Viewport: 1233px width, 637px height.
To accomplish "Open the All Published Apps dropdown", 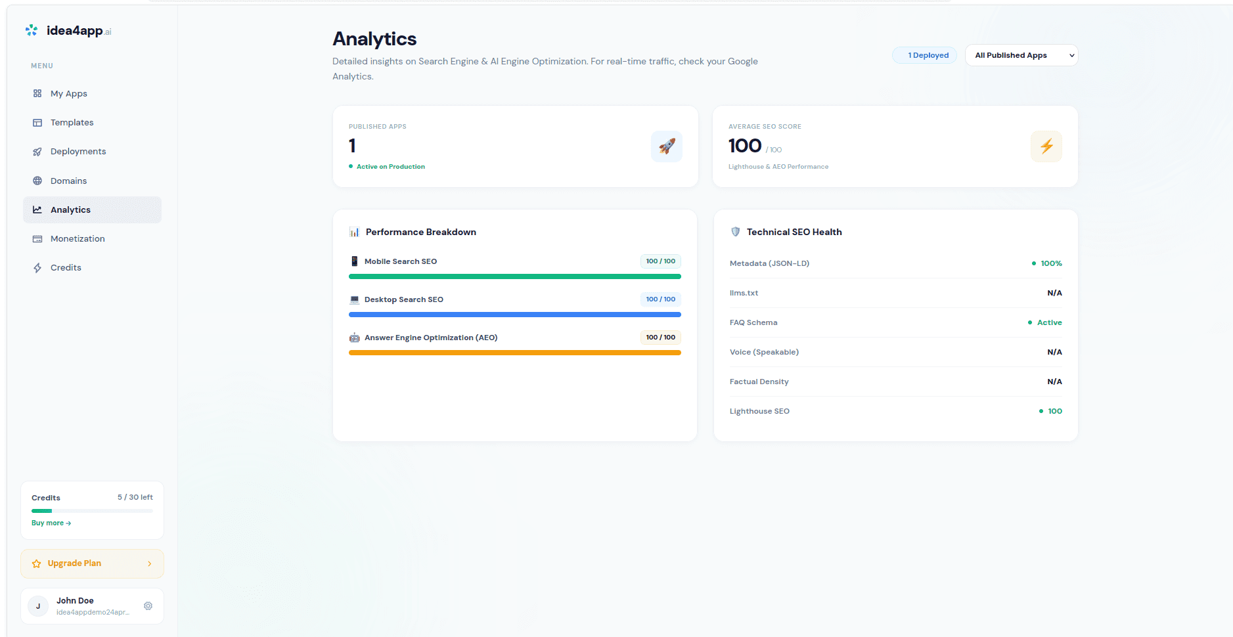I will click(1021, 55).
